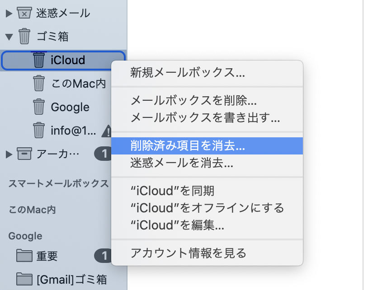
Task: Click the 迷惑メール junk mailbox icon
Action: click(x=24, y=13)
